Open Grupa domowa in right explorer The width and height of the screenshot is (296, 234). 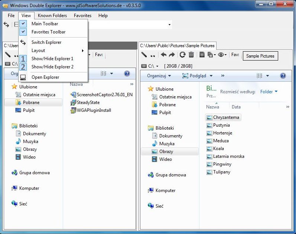[167, 175]
